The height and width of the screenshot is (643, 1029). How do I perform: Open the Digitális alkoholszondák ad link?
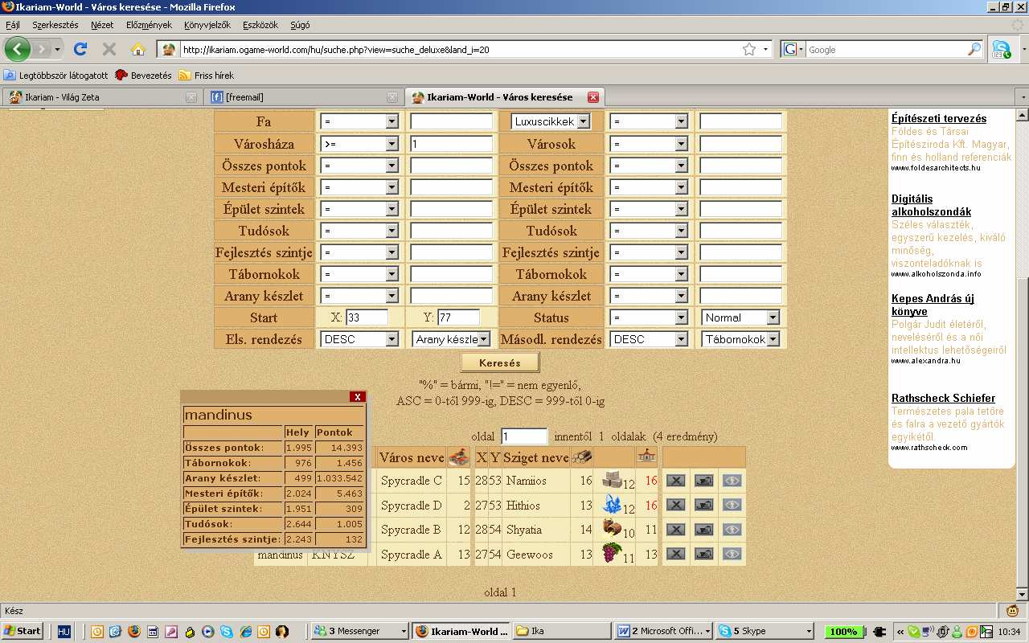931,206
